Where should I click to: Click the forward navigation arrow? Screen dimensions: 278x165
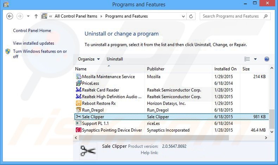tap(20, 16)
